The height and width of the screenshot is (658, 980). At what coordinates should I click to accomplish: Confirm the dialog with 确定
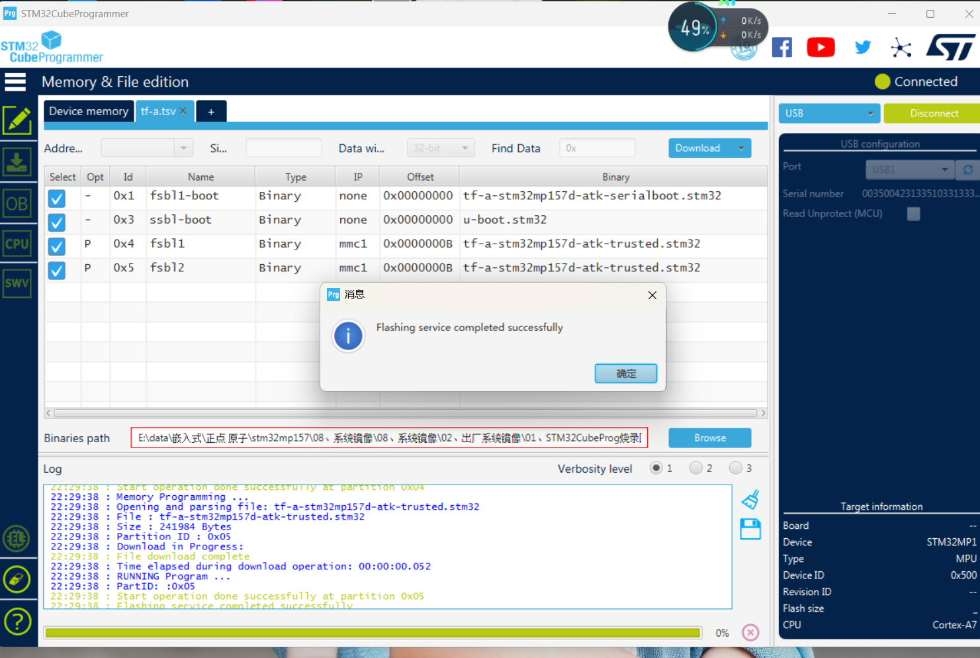click(x=626, y=373)
